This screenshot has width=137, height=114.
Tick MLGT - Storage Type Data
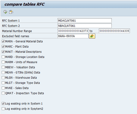(3, 83)
